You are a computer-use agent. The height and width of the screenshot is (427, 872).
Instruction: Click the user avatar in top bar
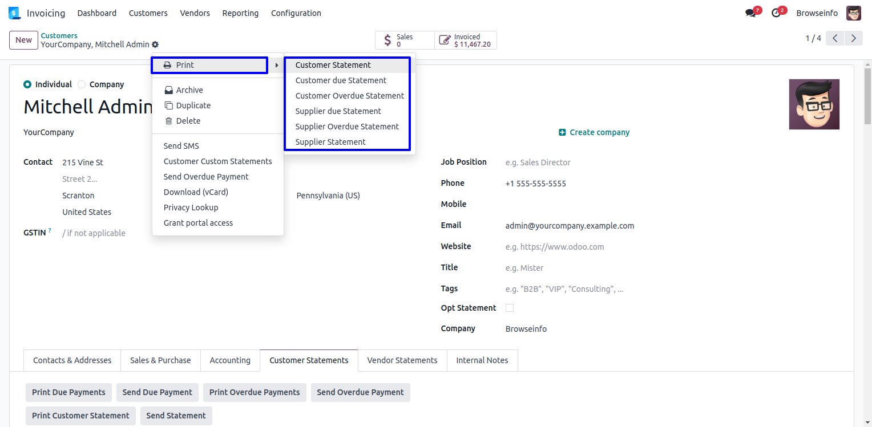[x=853, y=13]
